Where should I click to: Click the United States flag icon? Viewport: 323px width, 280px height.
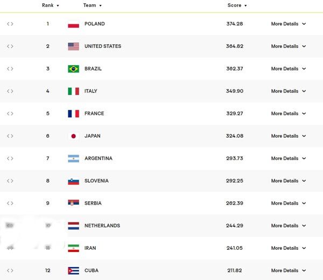73,46
